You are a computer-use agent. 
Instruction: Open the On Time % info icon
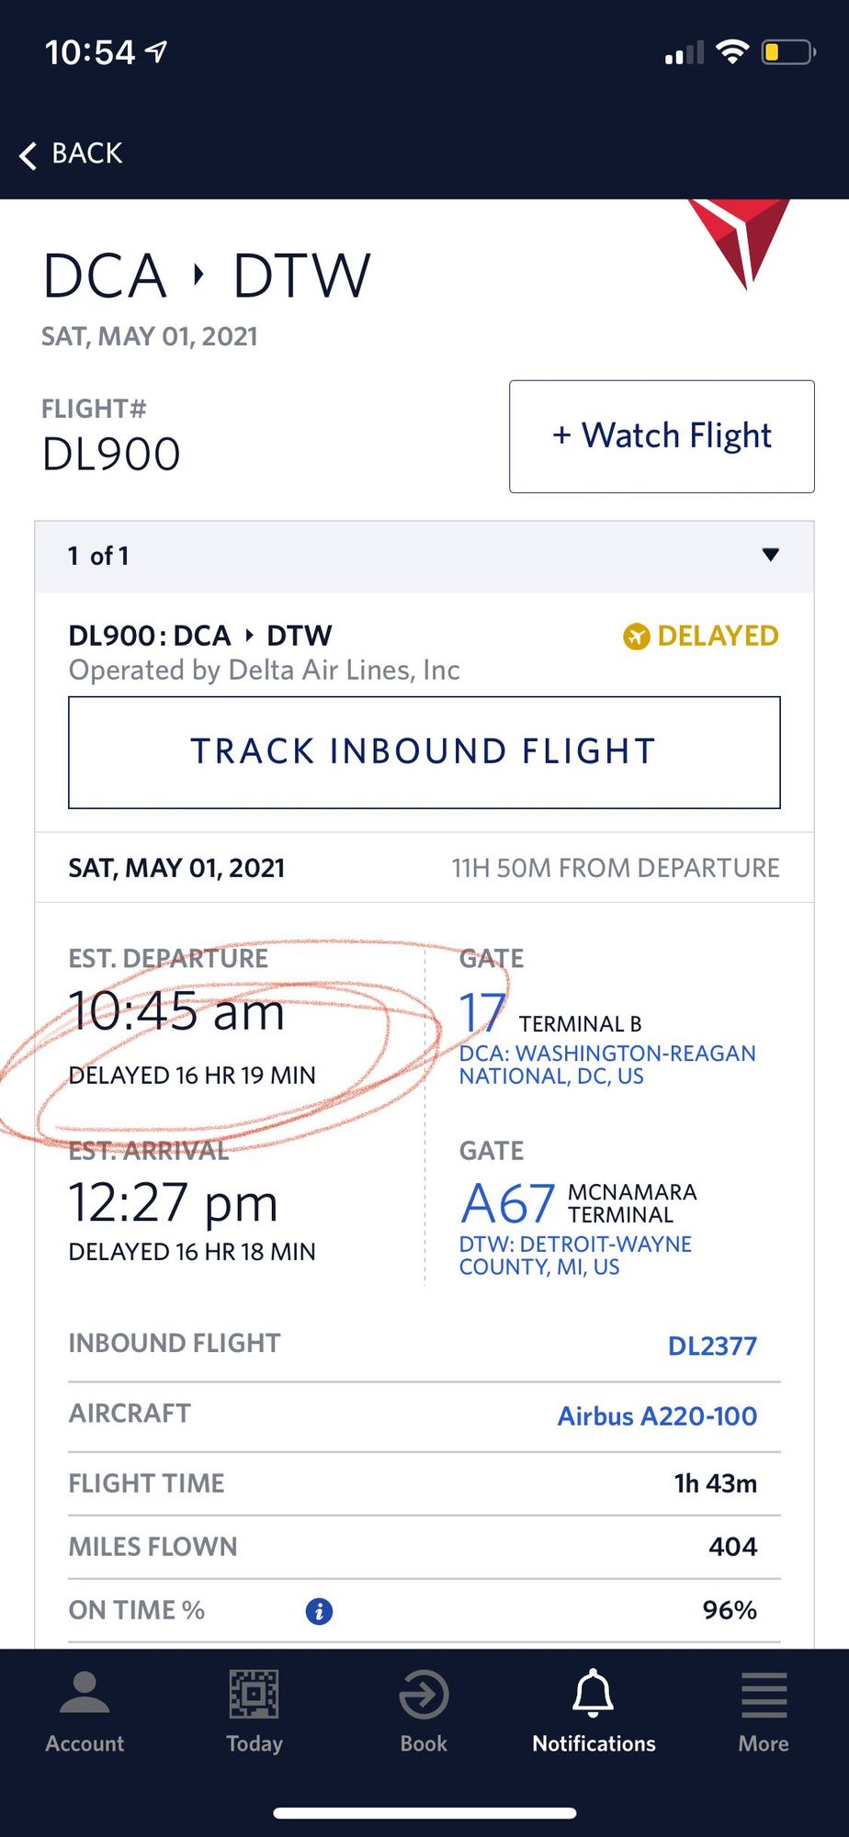319,1610
